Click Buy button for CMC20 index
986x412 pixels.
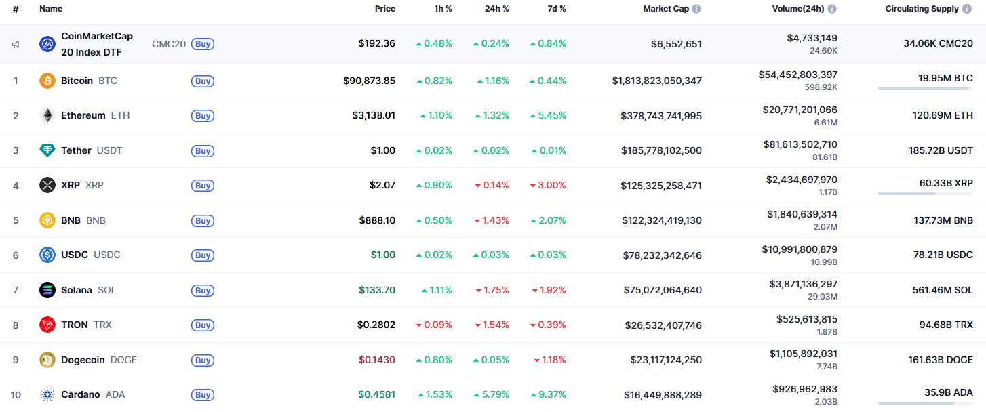click(203, 44)
